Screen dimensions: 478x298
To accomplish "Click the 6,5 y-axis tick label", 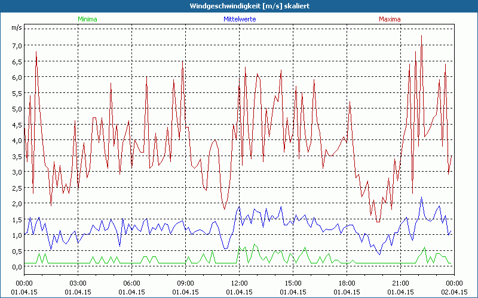I will coord(16,61).
